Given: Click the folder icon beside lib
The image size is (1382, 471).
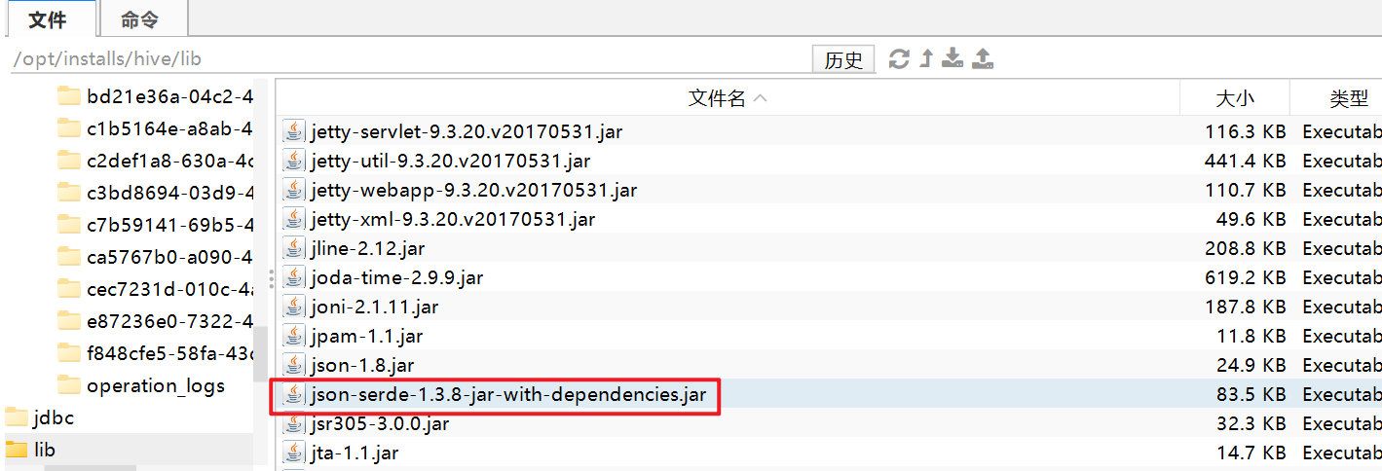Looking at the screenshot, I should tap(17, 450).
